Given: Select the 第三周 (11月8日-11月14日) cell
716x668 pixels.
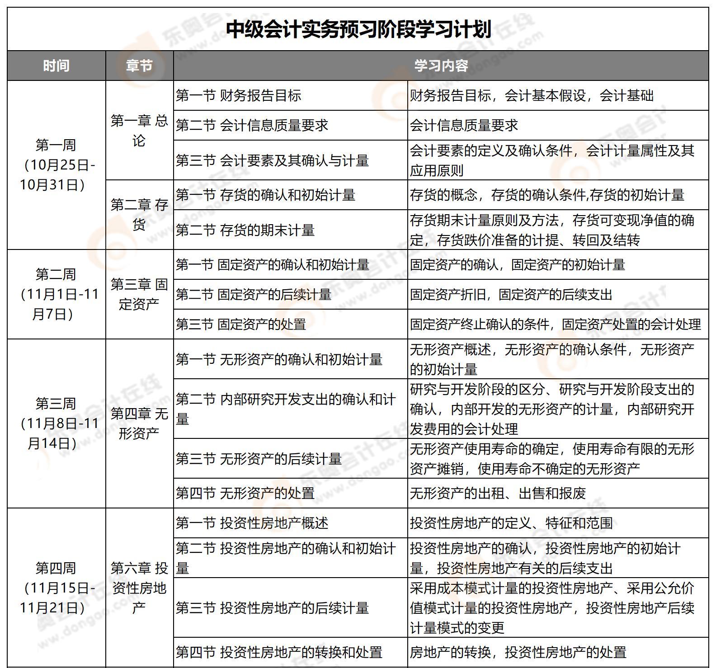Looking at the screenshot, I should coord(56,423).
